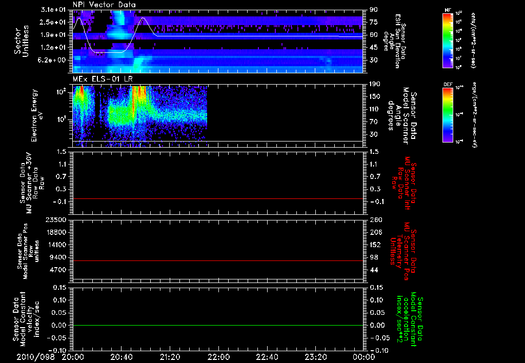This screenshot has width=525, height=363.
Task: Click the '1.2e+01' sector tick value
Action: tap(53, 48)
